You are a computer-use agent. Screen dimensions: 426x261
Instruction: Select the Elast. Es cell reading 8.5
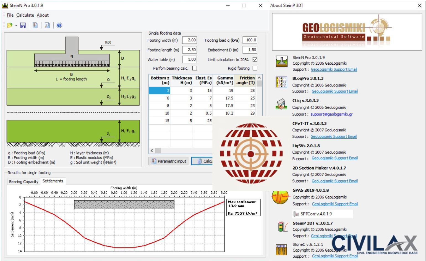click(203, 113)
